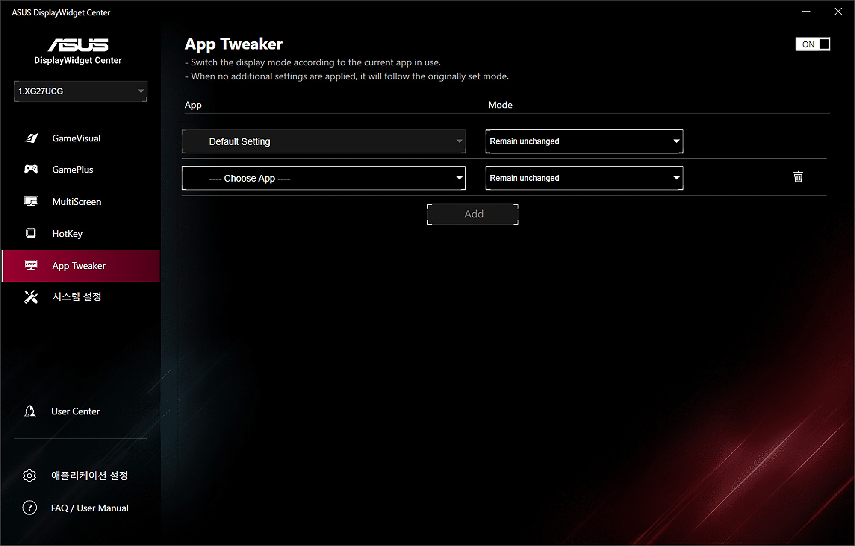
Task: Open the MultiScreen menu item
Action: coord(77,202)
